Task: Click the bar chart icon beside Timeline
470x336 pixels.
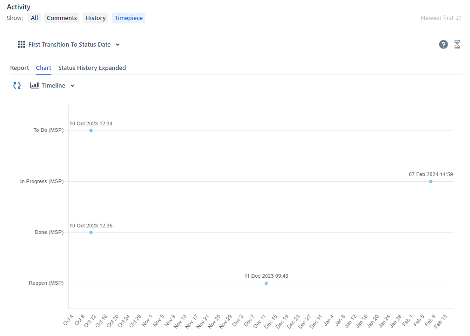Action: (x=34, y=85)
